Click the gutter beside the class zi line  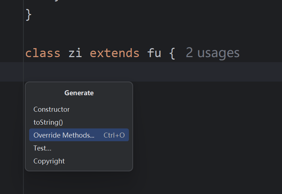click(12, 53)
